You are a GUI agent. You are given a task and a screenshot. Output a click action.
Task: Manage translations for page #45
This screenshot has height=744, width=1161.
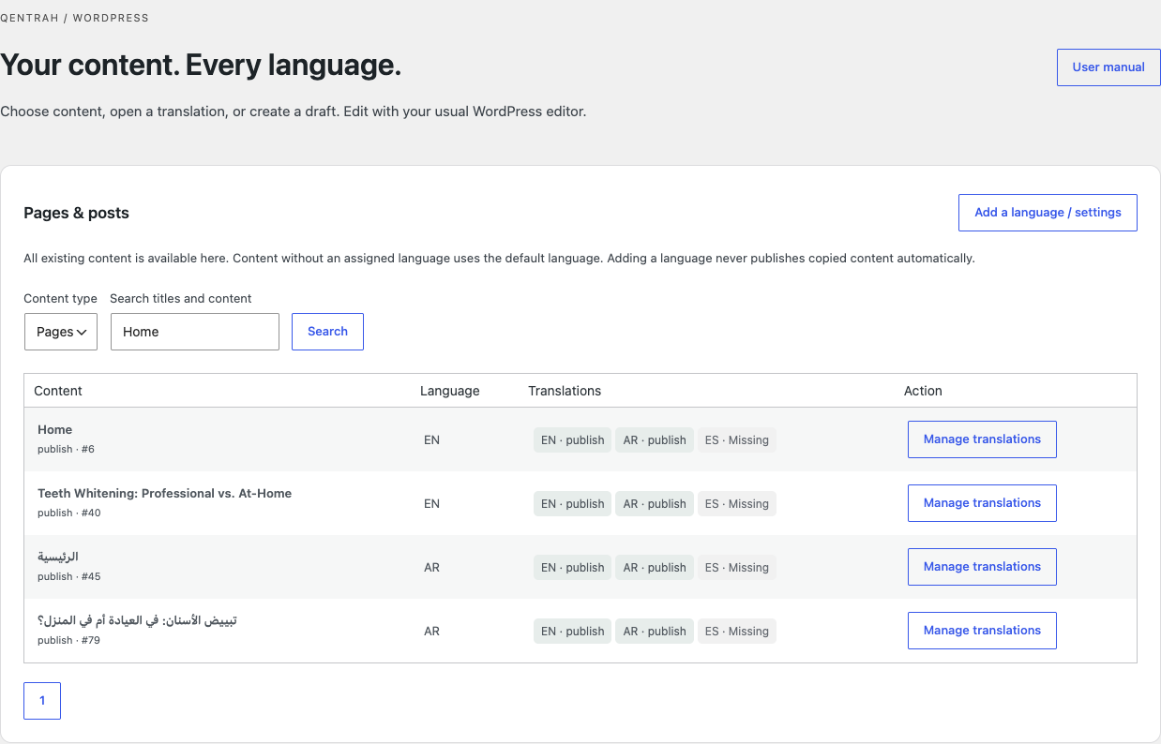pos(982,567)
